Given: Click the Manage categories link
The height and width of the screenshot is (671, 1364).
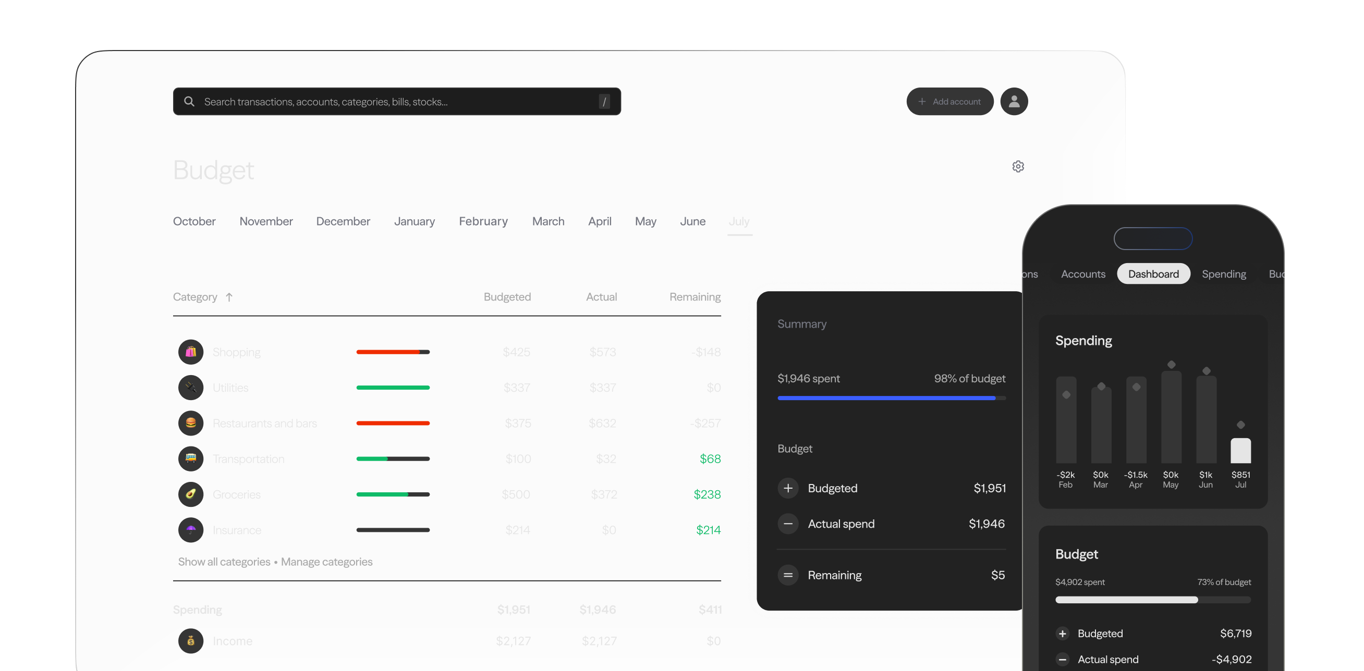Looking at the screenshot, I should (x=327, y=562).
